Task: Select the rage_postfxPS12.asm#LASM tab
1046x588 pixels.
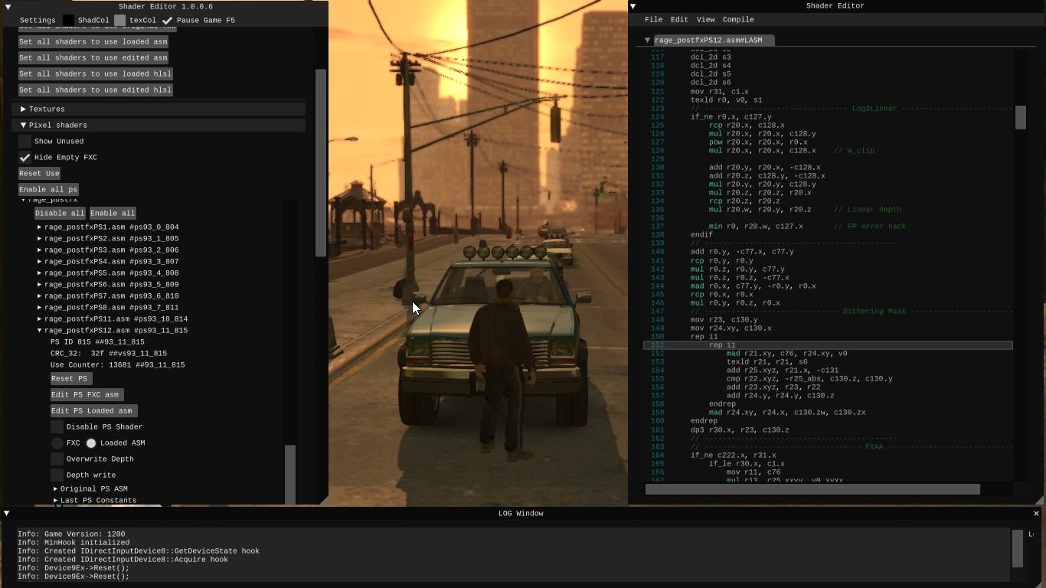Action: [709, 40]
